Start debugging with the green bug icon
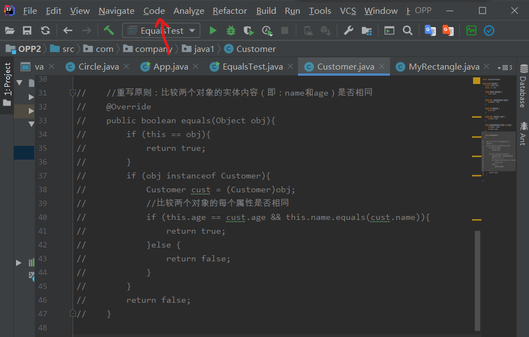529x337 pixels. tap(231, 30)
